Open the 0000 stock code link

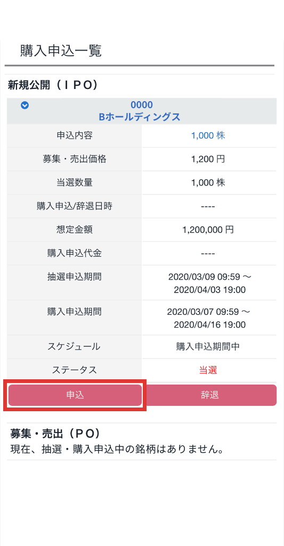tap(142, 105)
